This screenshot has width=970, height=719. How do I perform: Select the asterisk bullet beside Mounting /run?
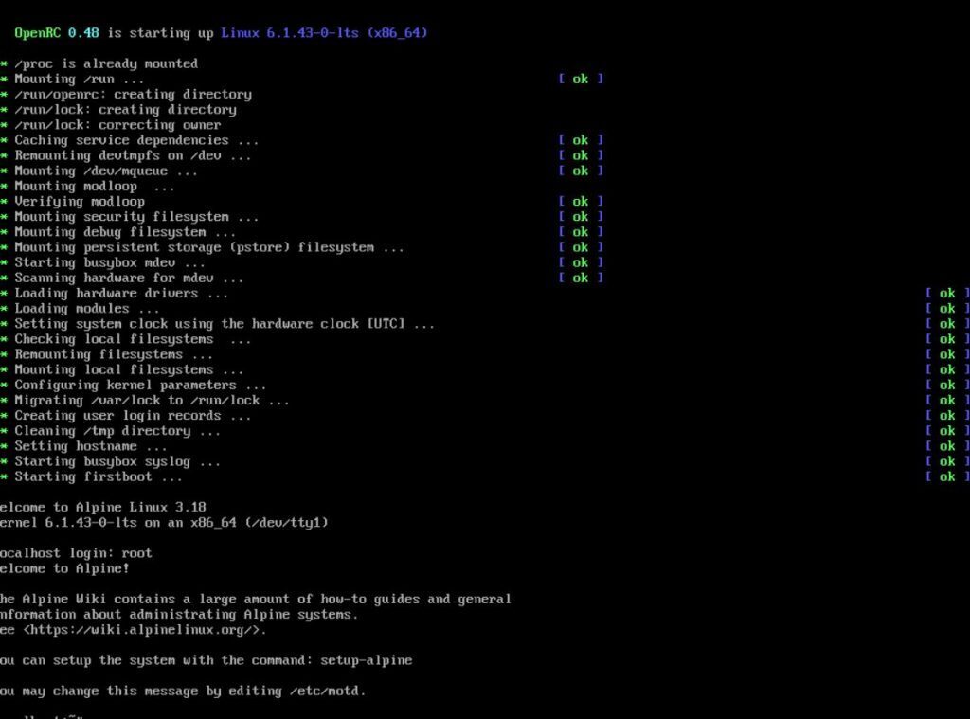pos(7,79)
